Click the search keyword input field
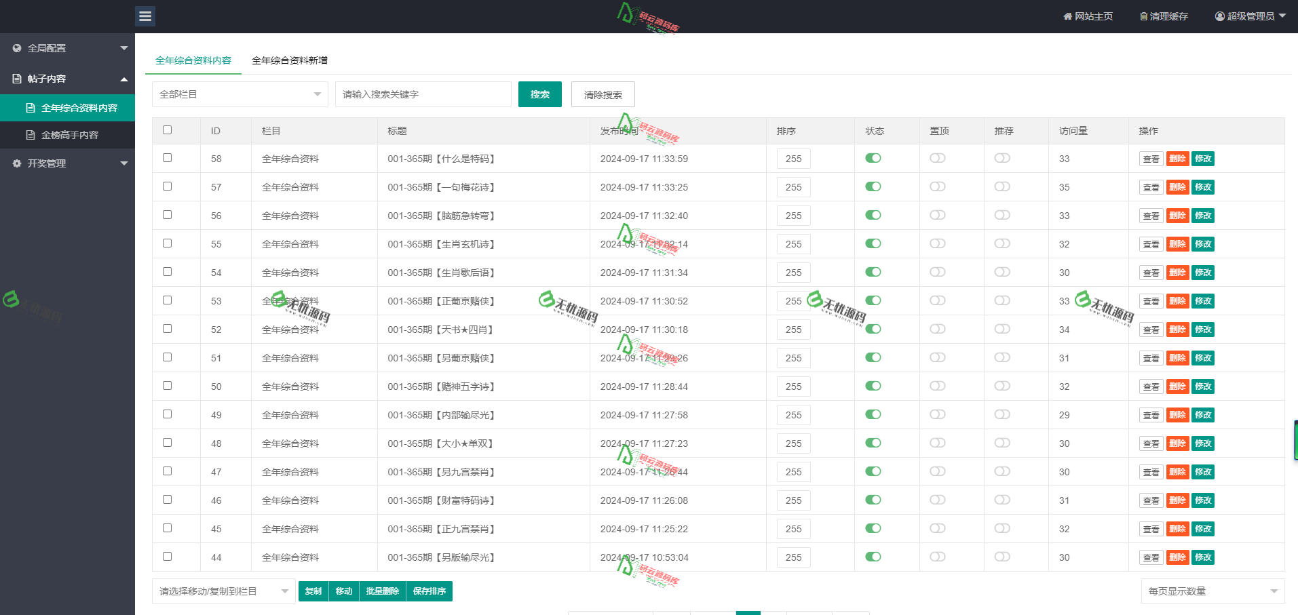The width and height of the screenshot is (1298, 615). tap(423, 94)
